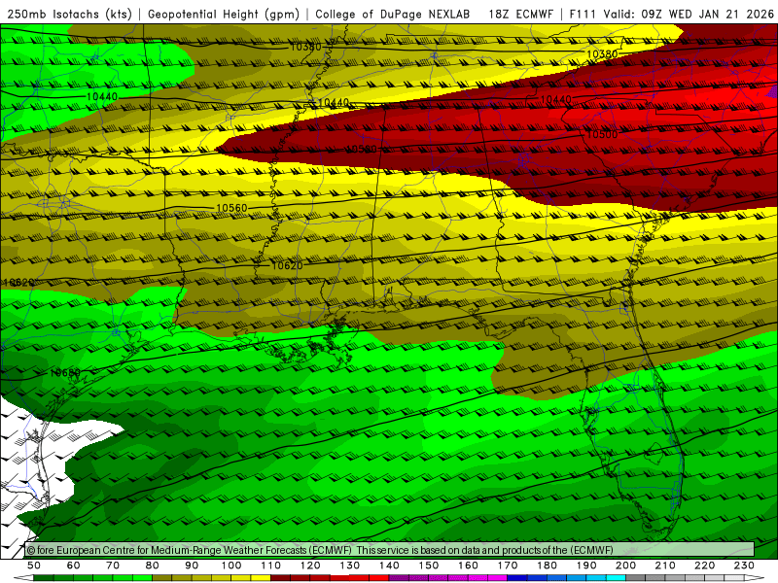Click the '130' legend scale label
This screenshot has height=583, width=778.
pyautogui.click(x=350, y=566)
